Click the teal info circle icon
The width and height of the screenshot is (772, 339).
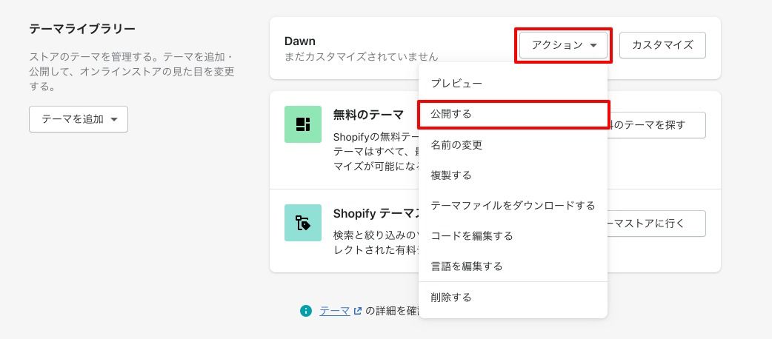tap(306, 311)
